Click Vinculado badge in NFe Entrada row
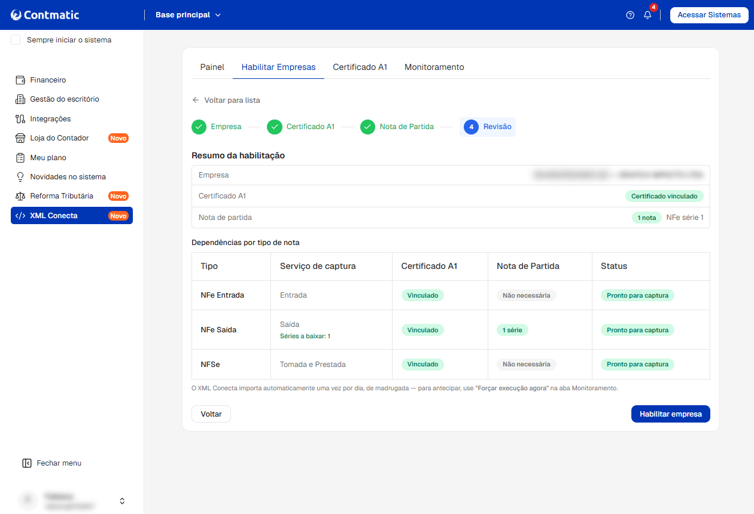 point(422,295)
